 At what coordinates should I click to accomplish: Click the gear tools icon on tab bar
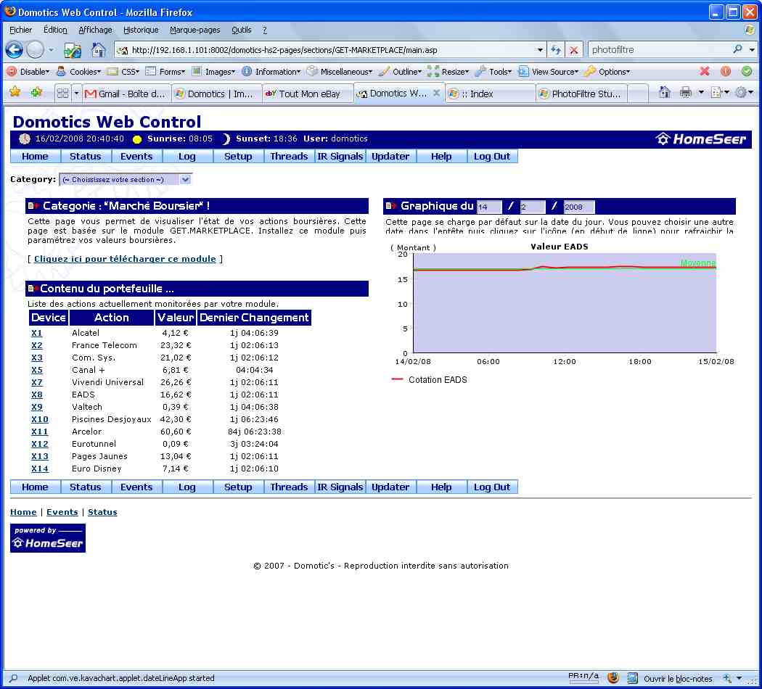741,92
